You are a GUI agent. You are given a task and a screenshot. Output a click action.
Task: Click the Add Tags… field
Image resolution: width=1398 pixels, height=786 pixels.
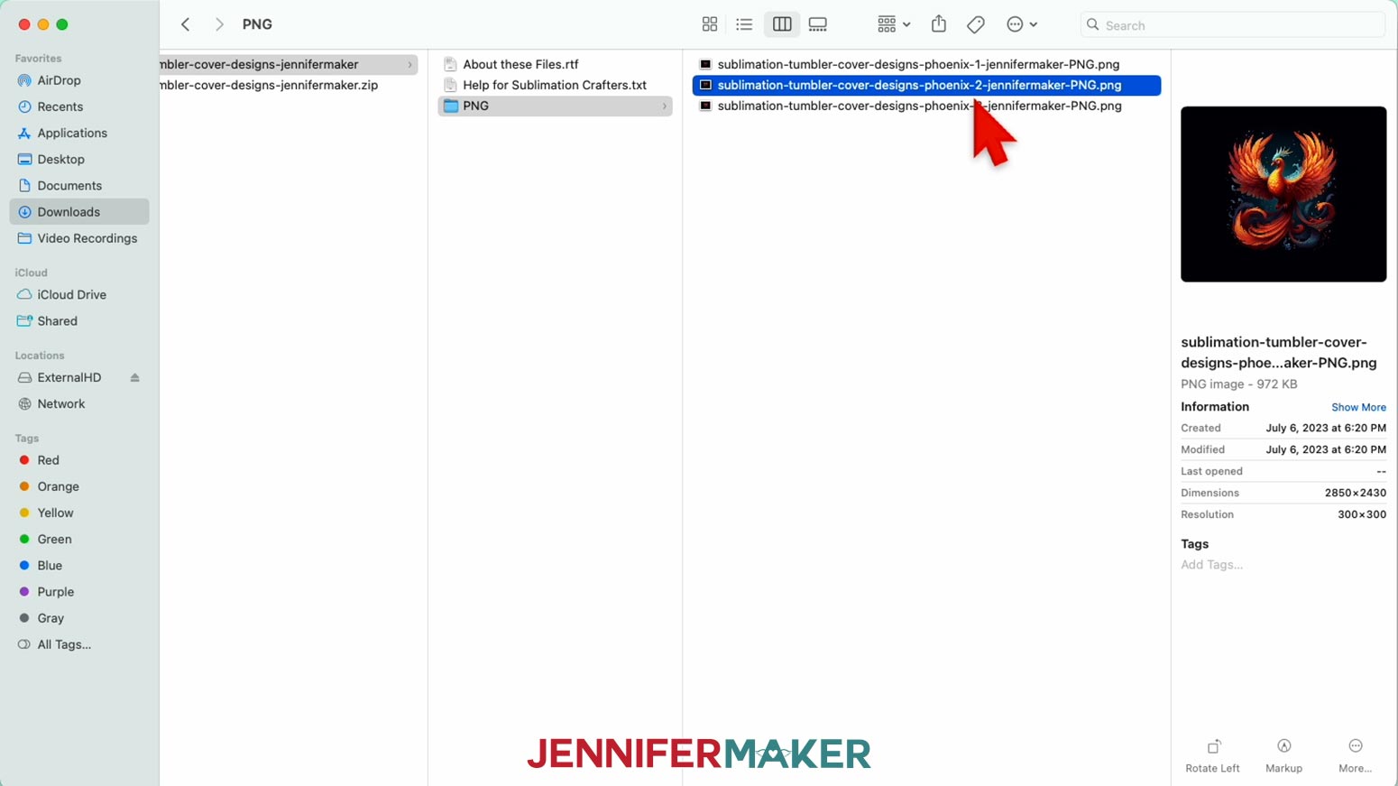pyautogui.click(x=1211, y=565)
